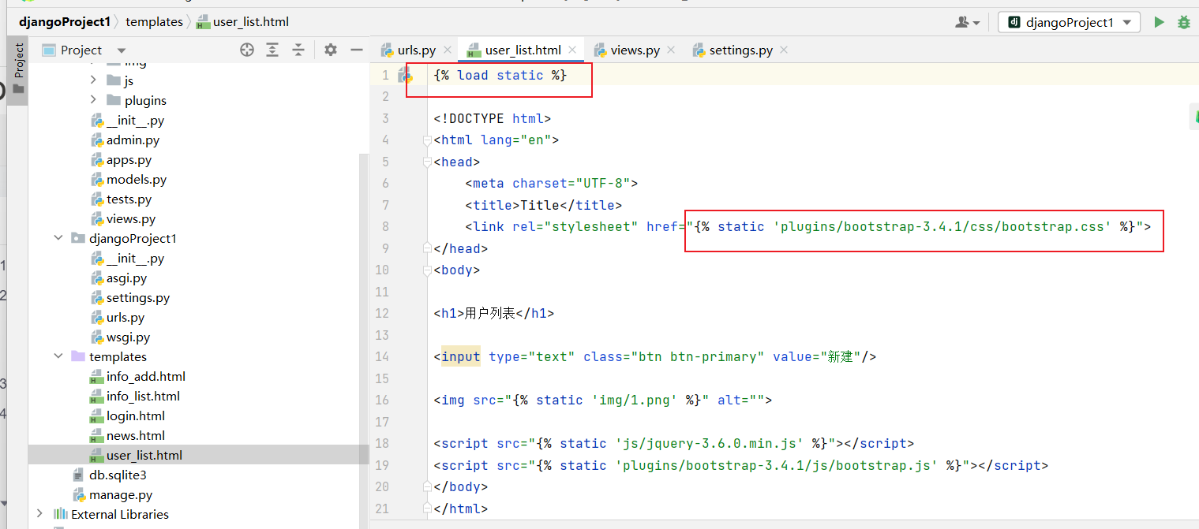1199x529 pixels.
Task: Select info_list.html in templates folder
Action: click(143, 396)
